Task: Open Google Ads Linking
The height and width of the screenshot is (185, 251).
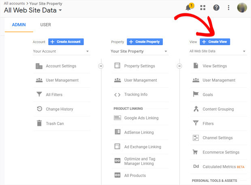Action: click(141, 118)
